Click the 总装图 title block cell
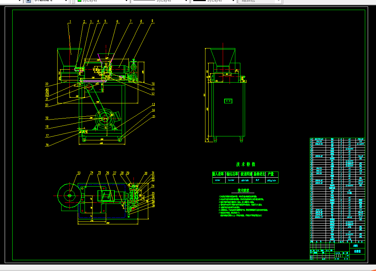This screenshot has width=376, height=271. (358, 251)
